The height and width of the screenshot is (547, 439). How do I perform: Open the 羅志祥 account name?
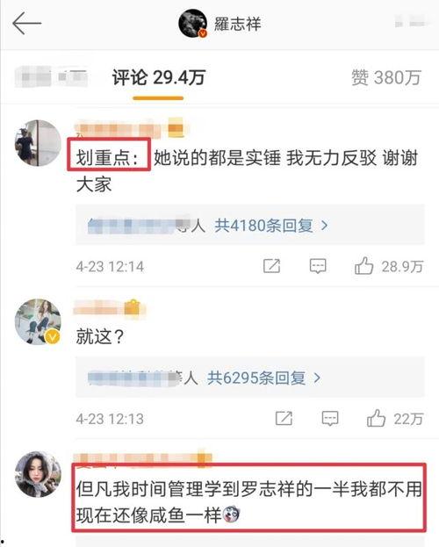[238, 24]
